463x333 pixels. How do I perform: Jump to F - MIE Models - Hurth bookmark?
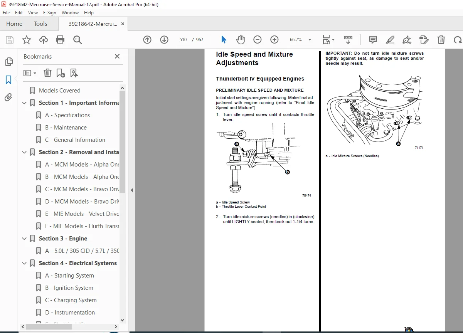(x=82, y=226)
